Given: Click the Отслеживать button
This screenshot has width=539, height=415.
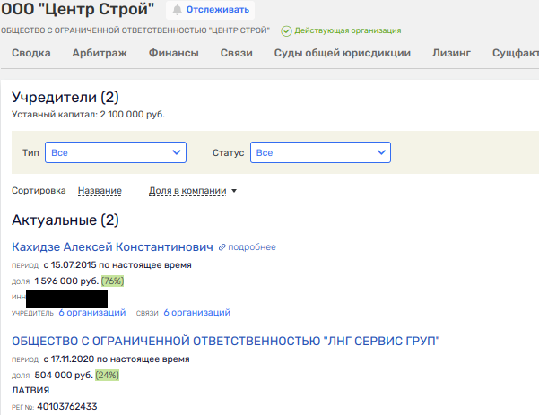Looking at the screenshot, I should (211, 10).
